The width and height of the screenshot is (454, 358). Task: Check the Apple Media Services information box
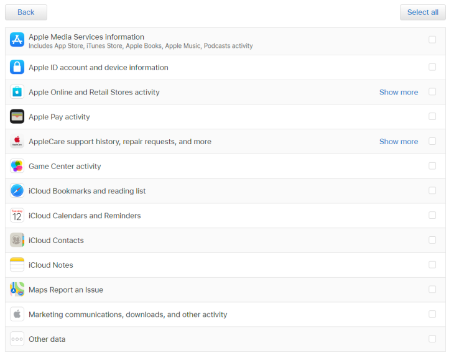coord(432,40)
